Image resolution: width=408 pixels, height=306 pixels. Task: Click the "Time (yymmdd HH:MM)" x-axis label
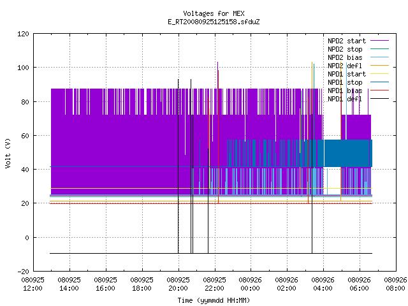[x=214, y=300]
